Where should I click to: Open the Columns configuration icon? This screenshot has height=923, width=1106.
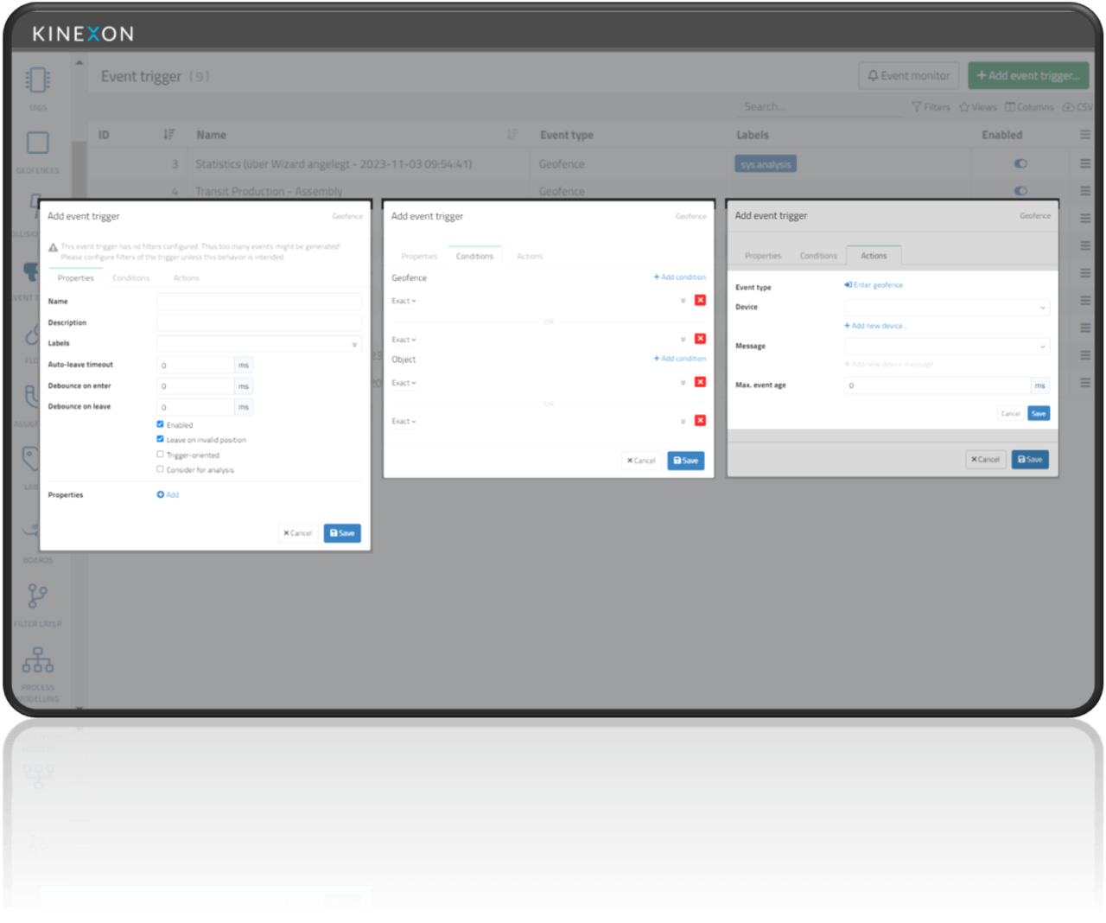tap(1029, 106)
